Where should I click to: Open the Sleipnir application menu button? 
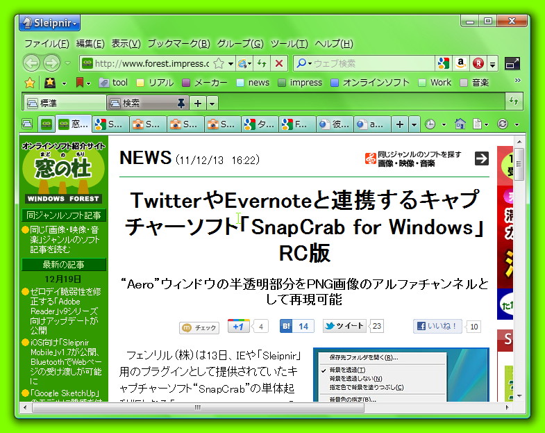point(49,23)
